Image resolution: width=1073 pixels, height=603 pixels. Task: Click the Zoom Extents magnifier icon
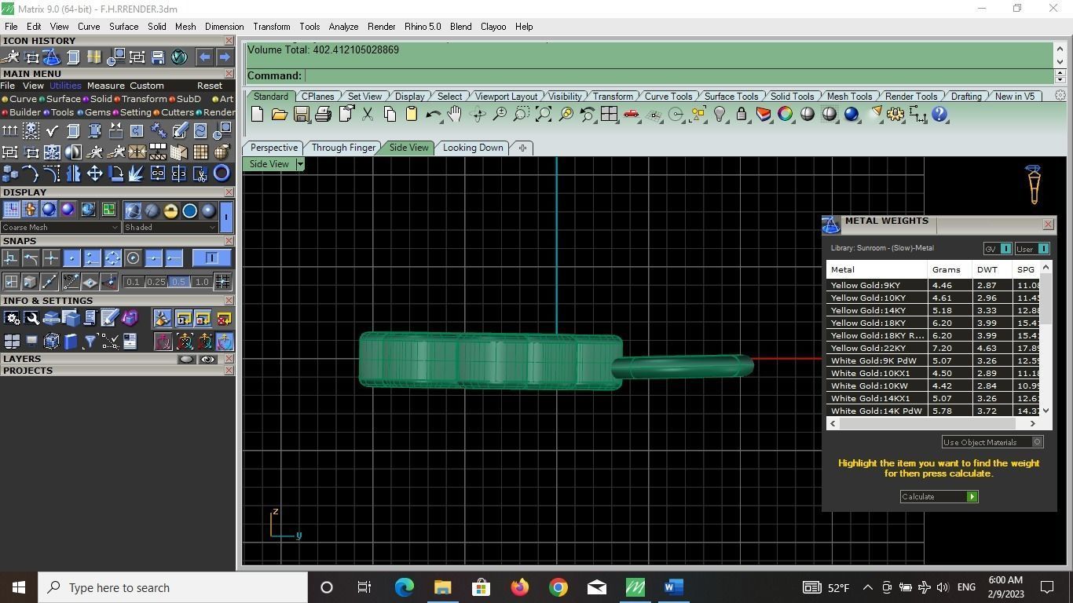click(543, 115)
